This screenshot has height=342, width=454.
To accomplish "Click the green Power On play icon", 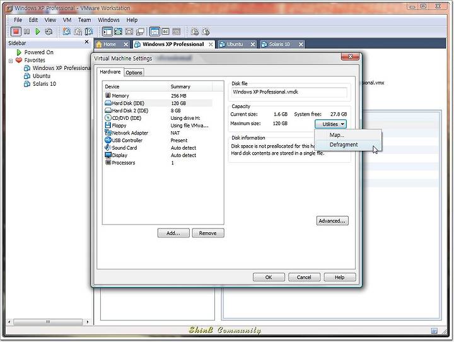I will 38,32.
